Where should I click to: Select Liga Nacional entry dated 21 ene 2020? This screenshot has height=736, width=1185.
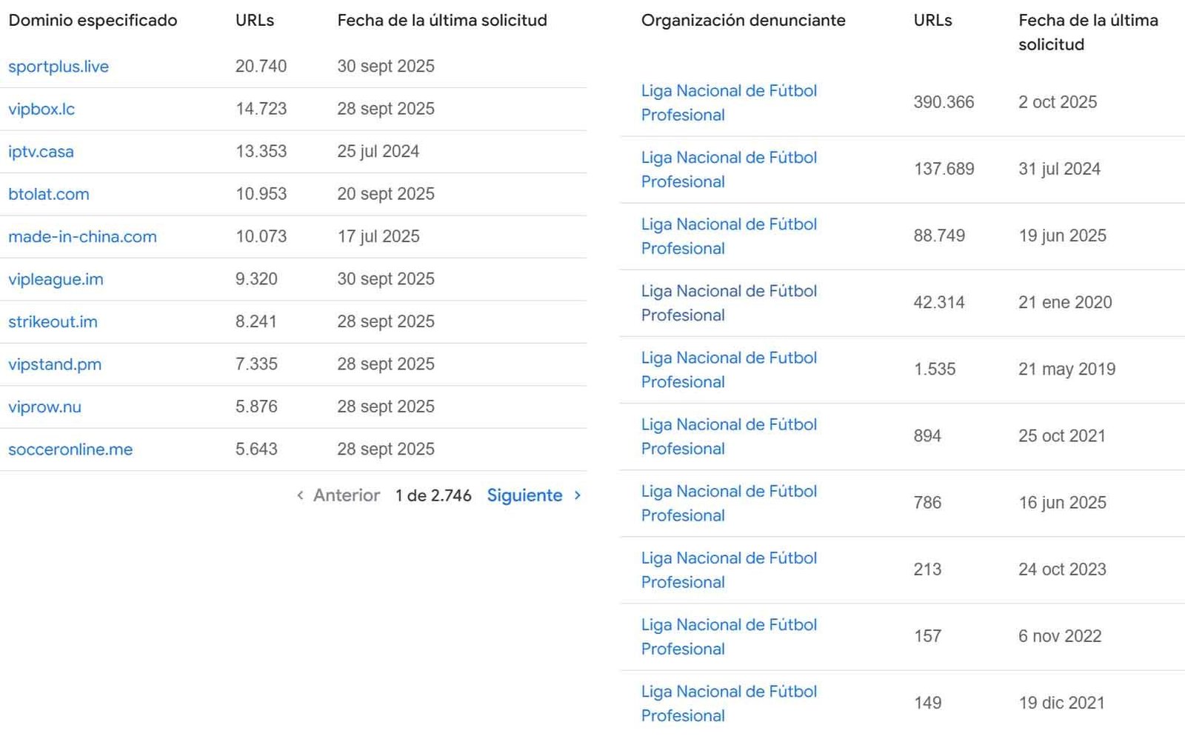729,303
